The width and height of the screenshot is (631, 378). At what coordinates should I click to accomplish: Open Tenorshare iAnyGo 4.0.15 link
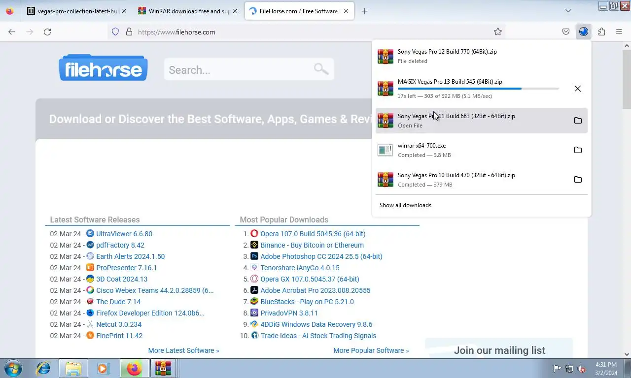click(x=300, y=268)
